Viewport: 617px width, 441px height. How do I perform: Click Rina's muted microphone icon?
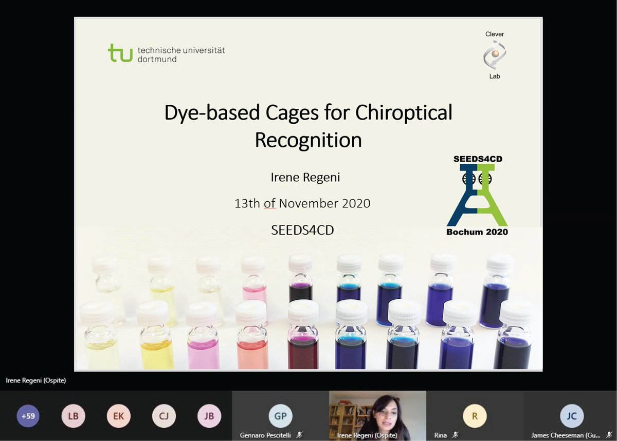455,435
